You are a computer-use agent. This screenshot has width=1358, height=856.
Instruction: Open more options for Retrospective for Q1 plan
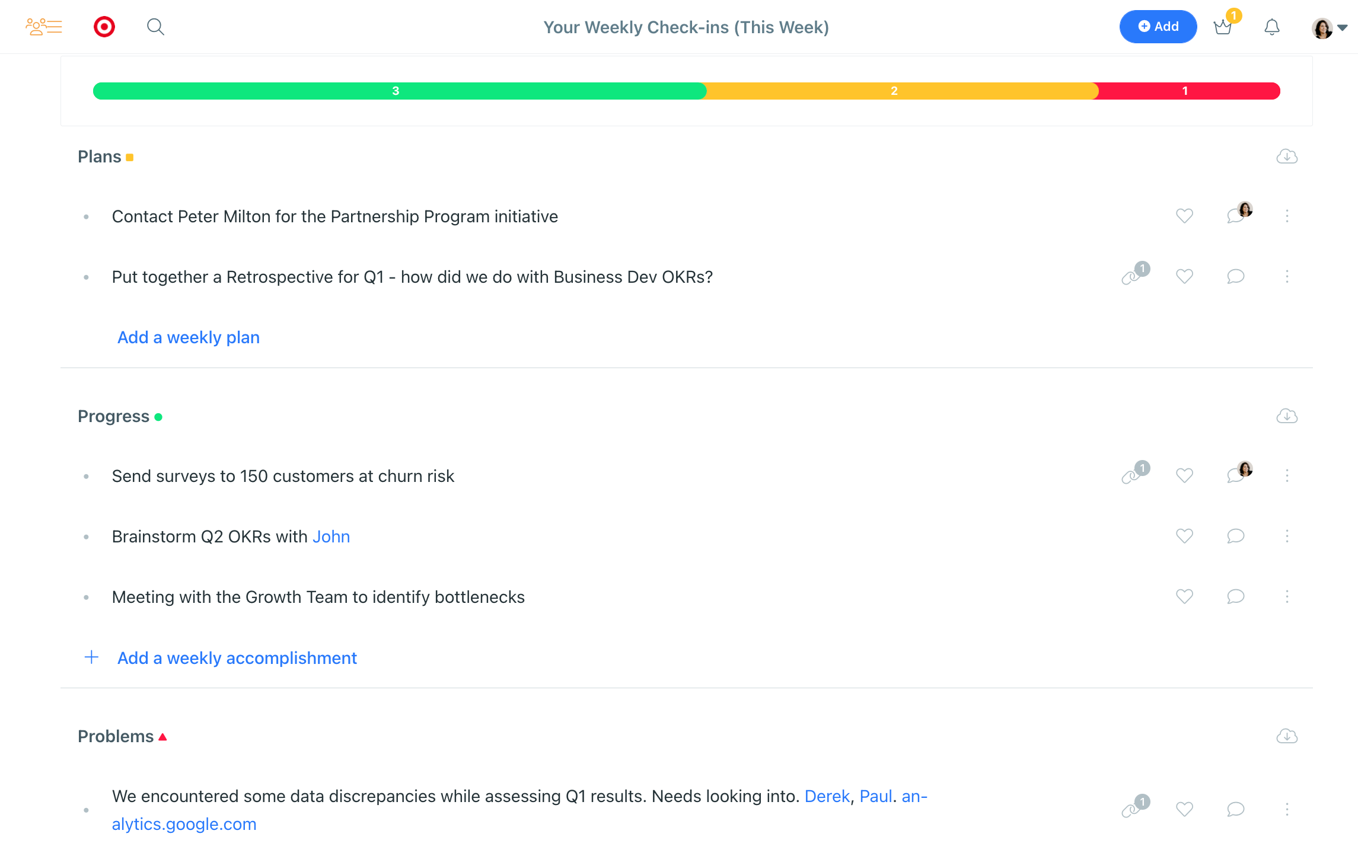[x=1287, y=276]
